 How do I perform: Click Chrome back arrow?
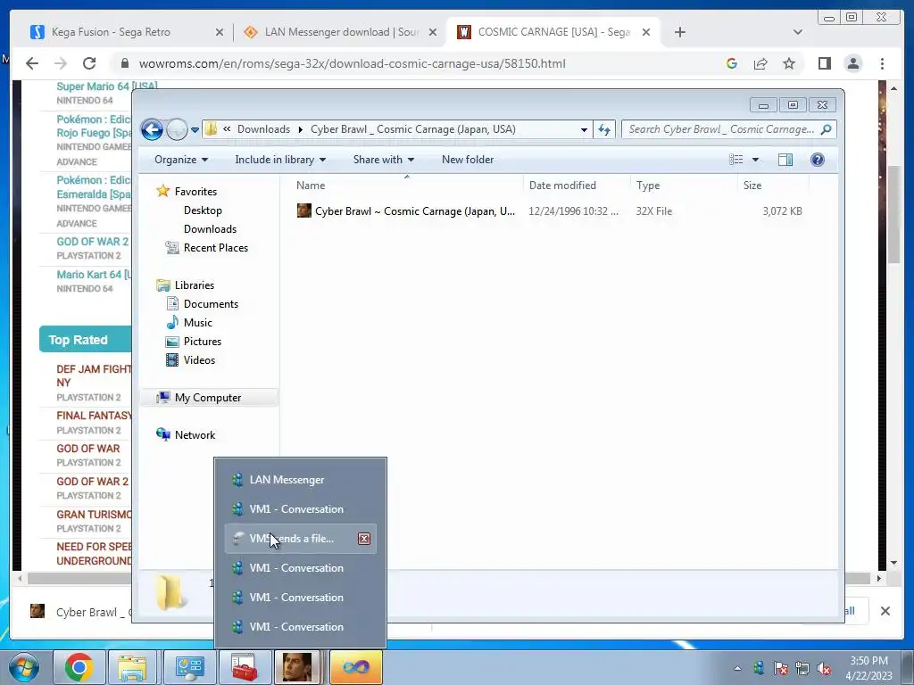pyautogui.click(x=32, y=63)
